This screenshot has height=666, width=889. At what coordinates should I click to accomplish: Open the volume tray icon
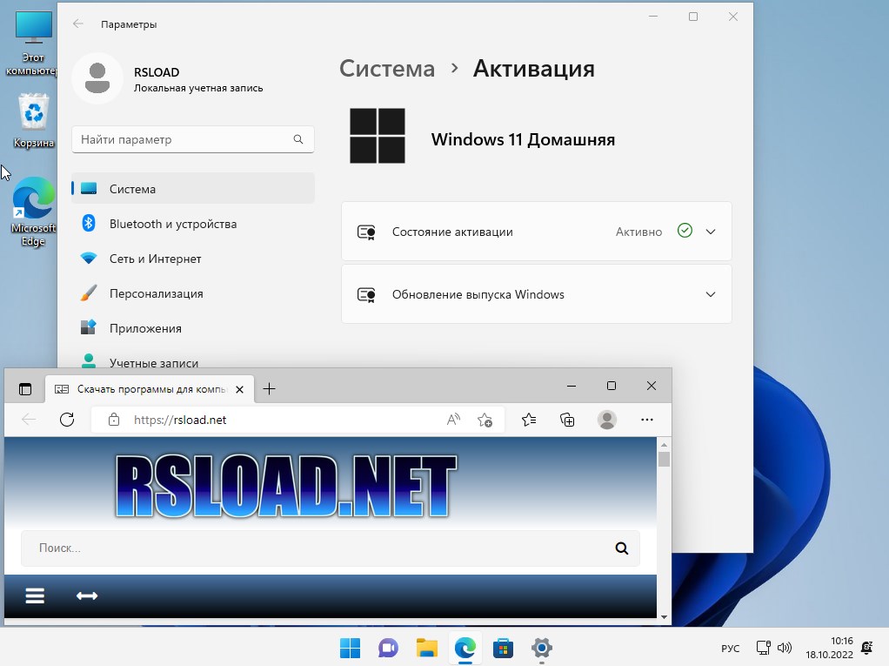(784, 647)
